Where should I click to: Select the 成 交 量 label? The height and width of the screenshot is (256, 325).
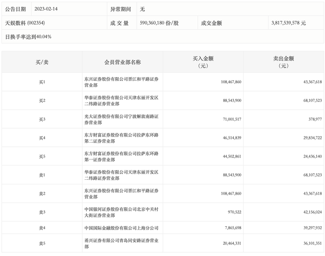click(x=119, y=23)
